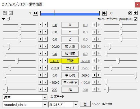Click the right 中心角 slider handle
The image size is (140, 109).
(136, 75)
